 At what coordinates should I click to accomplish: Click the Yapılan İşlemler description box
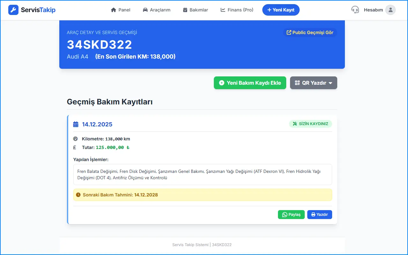pyautogui.click(x=202, y=174)
